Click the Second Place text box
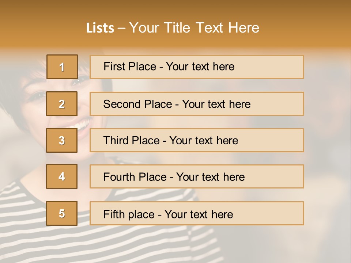 coord(197,104)
